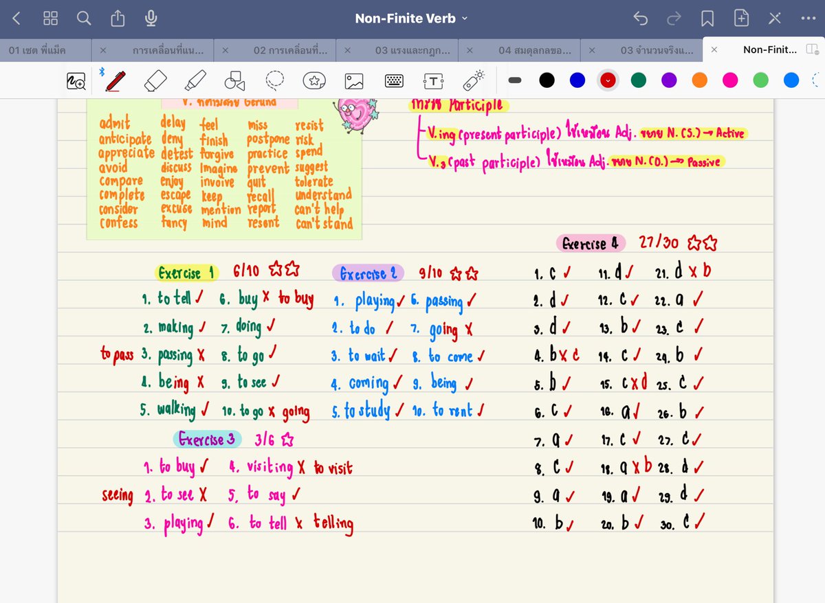Select the Pen tool

[x=115, y=81]
